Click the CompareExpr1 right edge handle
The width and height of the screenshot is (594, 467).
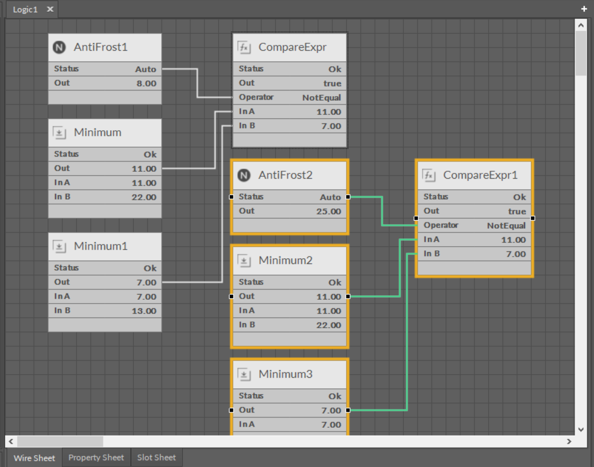533,218
